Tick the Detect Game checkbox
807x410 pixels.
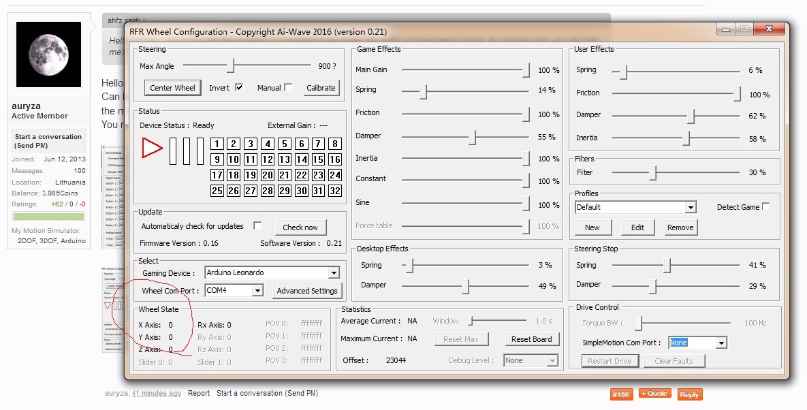[766, 207]
